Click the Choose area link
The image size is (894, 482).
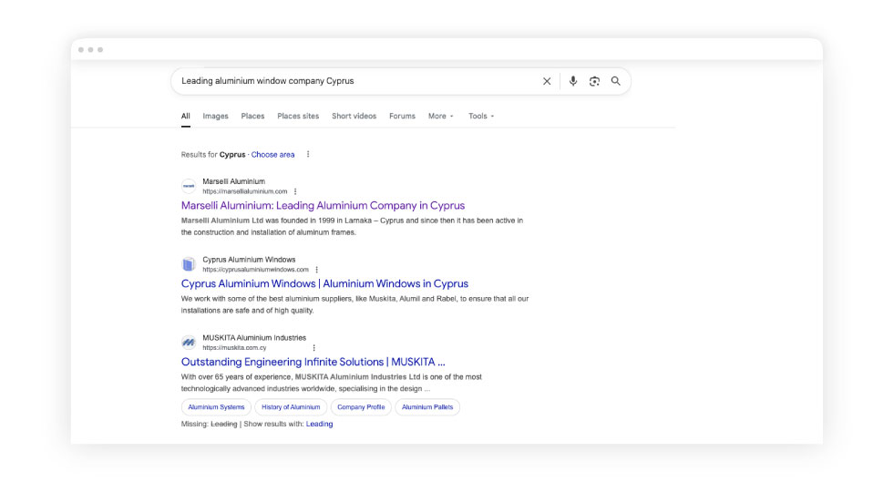click(x=272, y=155)
